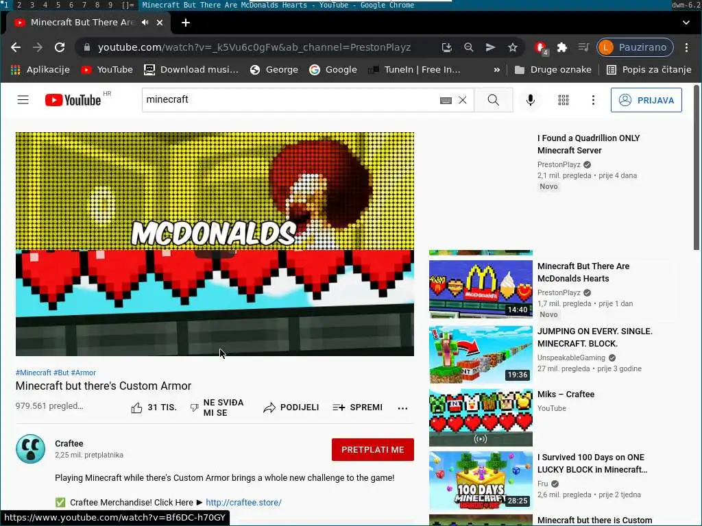Open more actions ellipsis under video
Image resolution: width=702 pixels, height=526 pixels.
[402, 408]
